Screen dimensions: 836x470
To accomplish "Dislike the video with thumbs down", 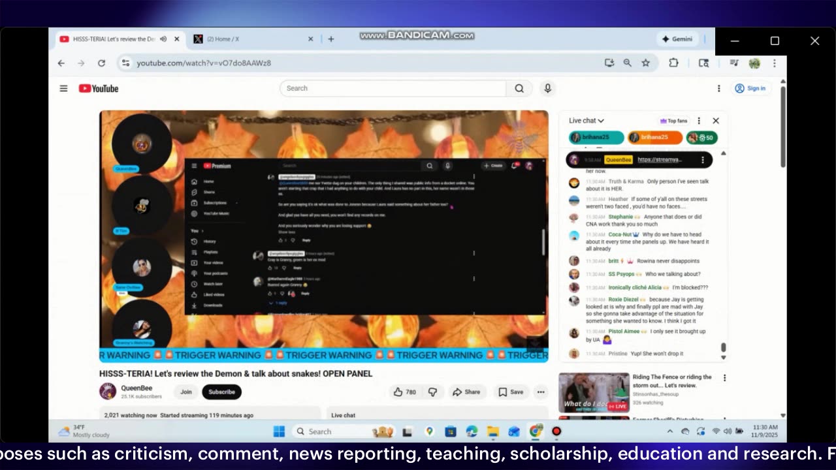I will tap(432, 392).
